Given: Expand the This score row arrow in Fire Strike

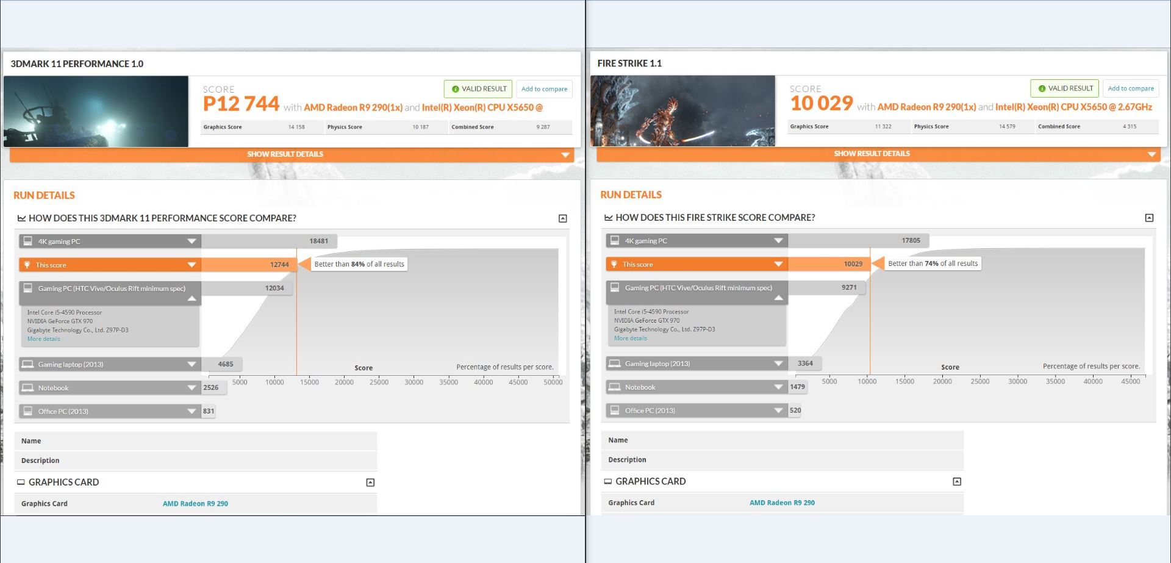Looking at the screenshot, I should click(778, 264).
